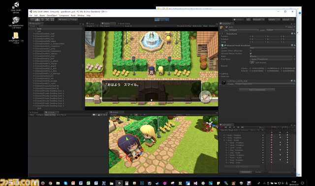This screenshot has height=186, width=315.
Task: Click the Play button
Action: tap(157, 20)
